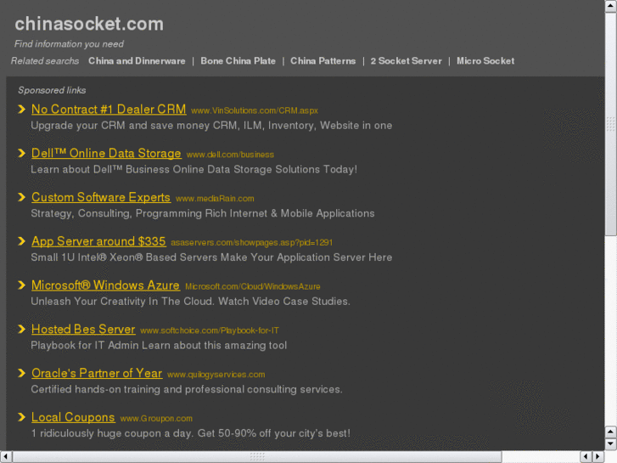Click the www.VinSolutions.com/CRM.aspx URL

[255, 110]
